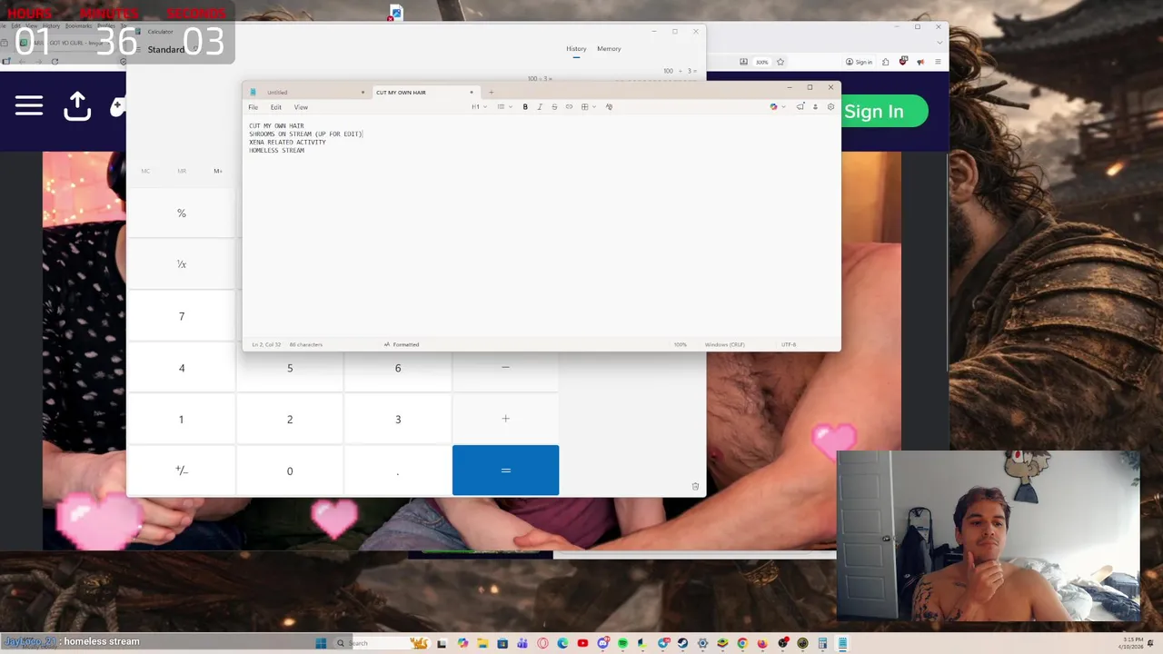Click the website upload icon

click(x=77, y=106)
